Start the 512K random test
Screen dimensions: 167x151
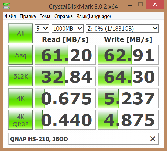pos(21,77)
